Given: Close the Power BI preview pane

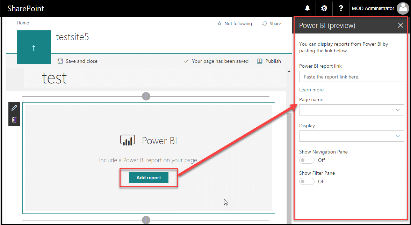Looking at the screenshot, I should point(401,25).
